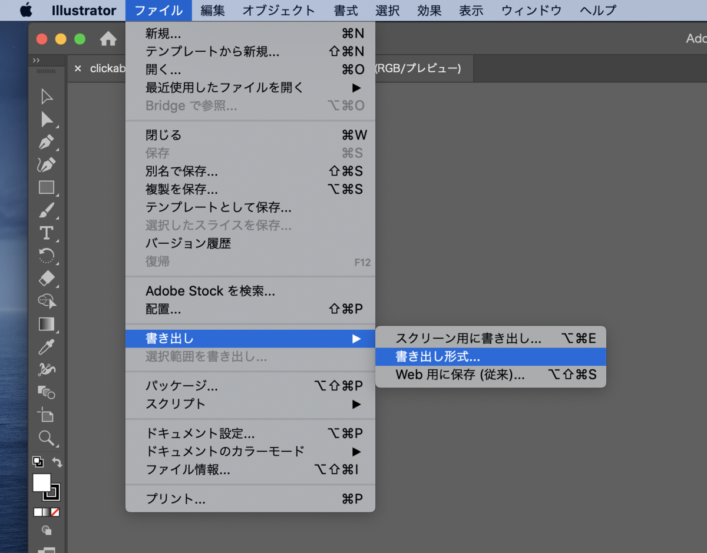Choose Adobe Stock を検索...
Viewport: 707px width, 553px height.
tap(250, 291)
